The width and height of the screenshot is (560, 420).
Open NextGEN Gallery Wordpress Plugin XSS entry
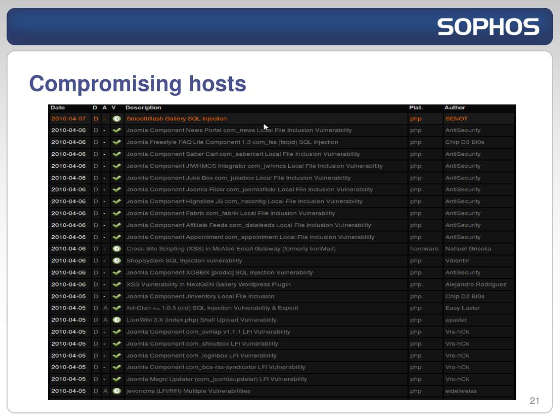pyautogui.click(x=208, y=284)
